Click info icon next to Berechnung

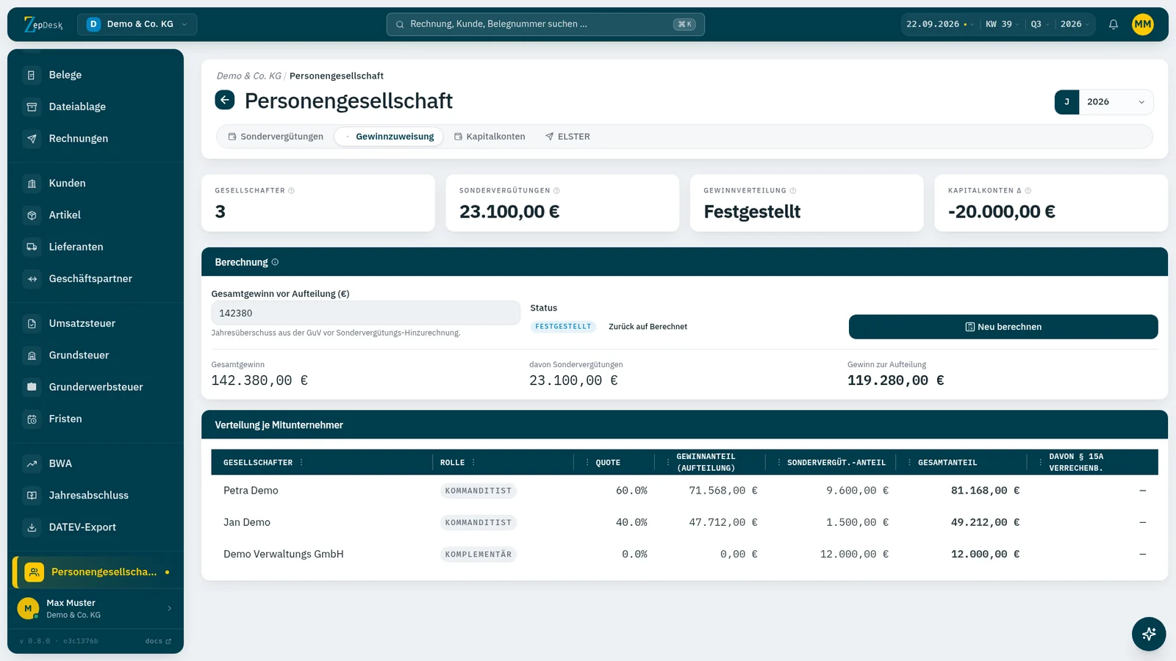coord(275,262)
